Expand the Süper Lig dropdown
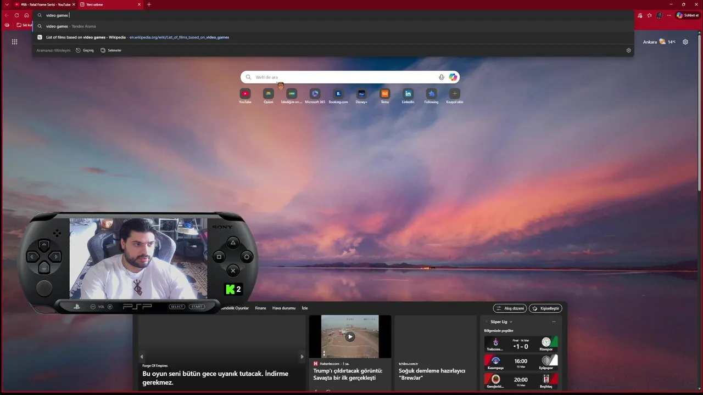Viewport: 703px width, 395px height. (501, 322)
